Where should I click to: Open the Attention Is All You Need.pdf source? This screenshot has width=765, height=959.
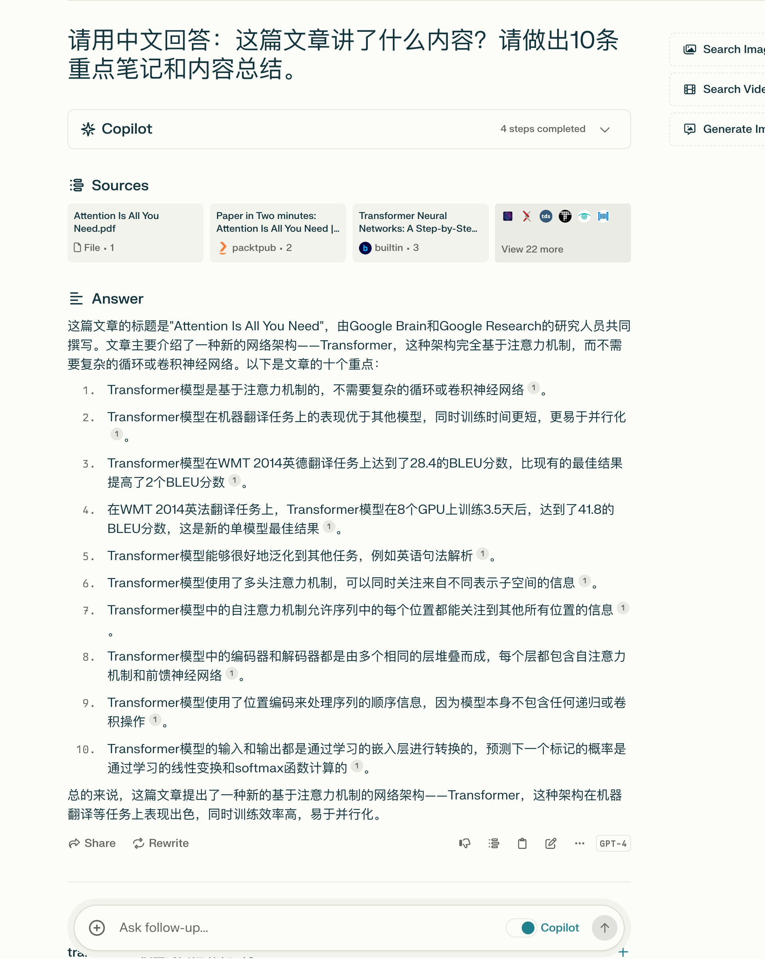coord(135,233)
